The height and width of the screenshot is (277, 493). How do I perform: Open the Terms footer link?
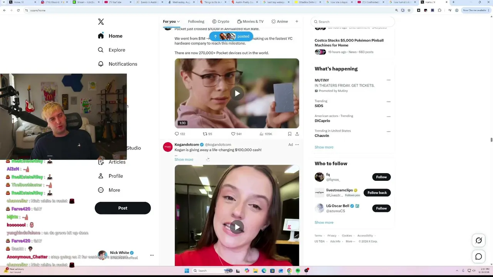coord(318,235)
